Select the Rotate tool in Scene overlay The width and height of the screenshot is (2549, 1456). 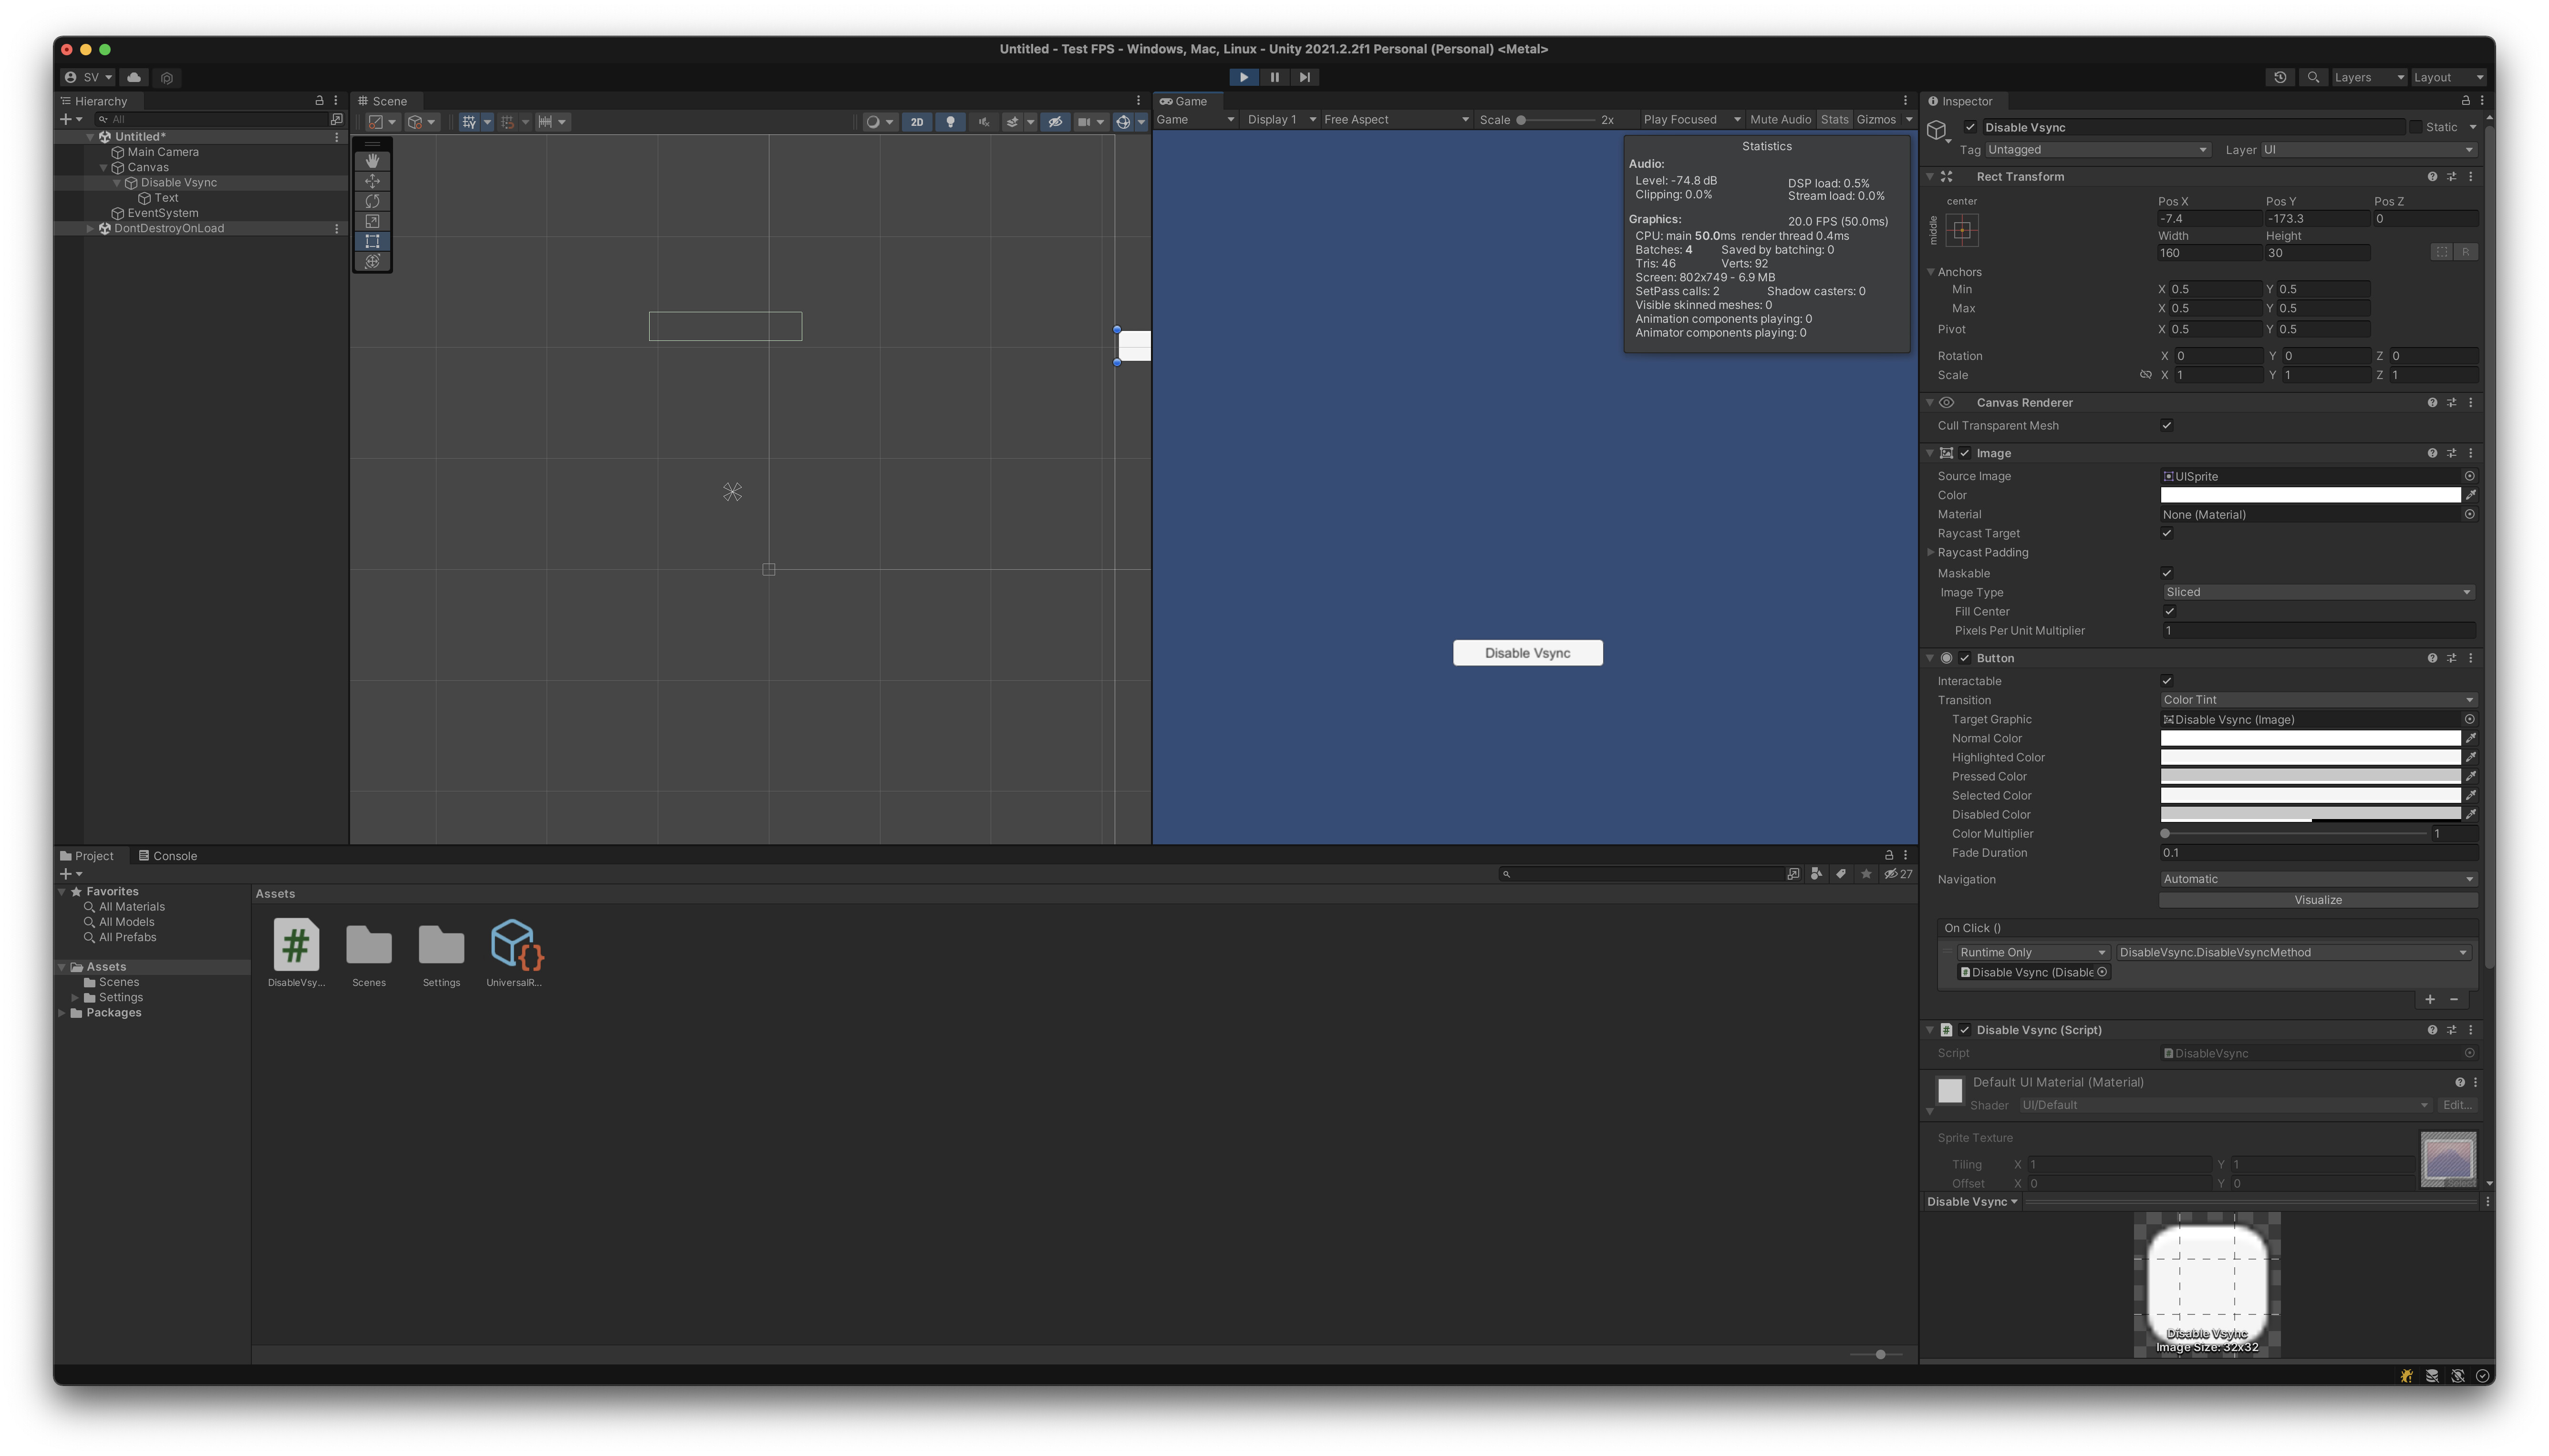(372, 201)
